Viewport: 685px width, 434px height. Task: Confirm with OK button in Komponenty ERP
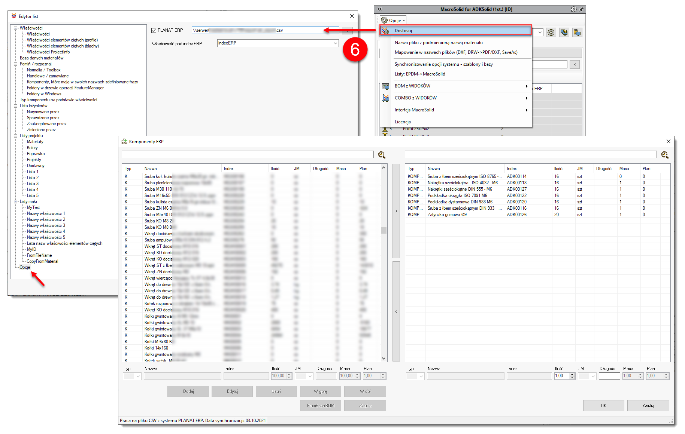[603, 406]
